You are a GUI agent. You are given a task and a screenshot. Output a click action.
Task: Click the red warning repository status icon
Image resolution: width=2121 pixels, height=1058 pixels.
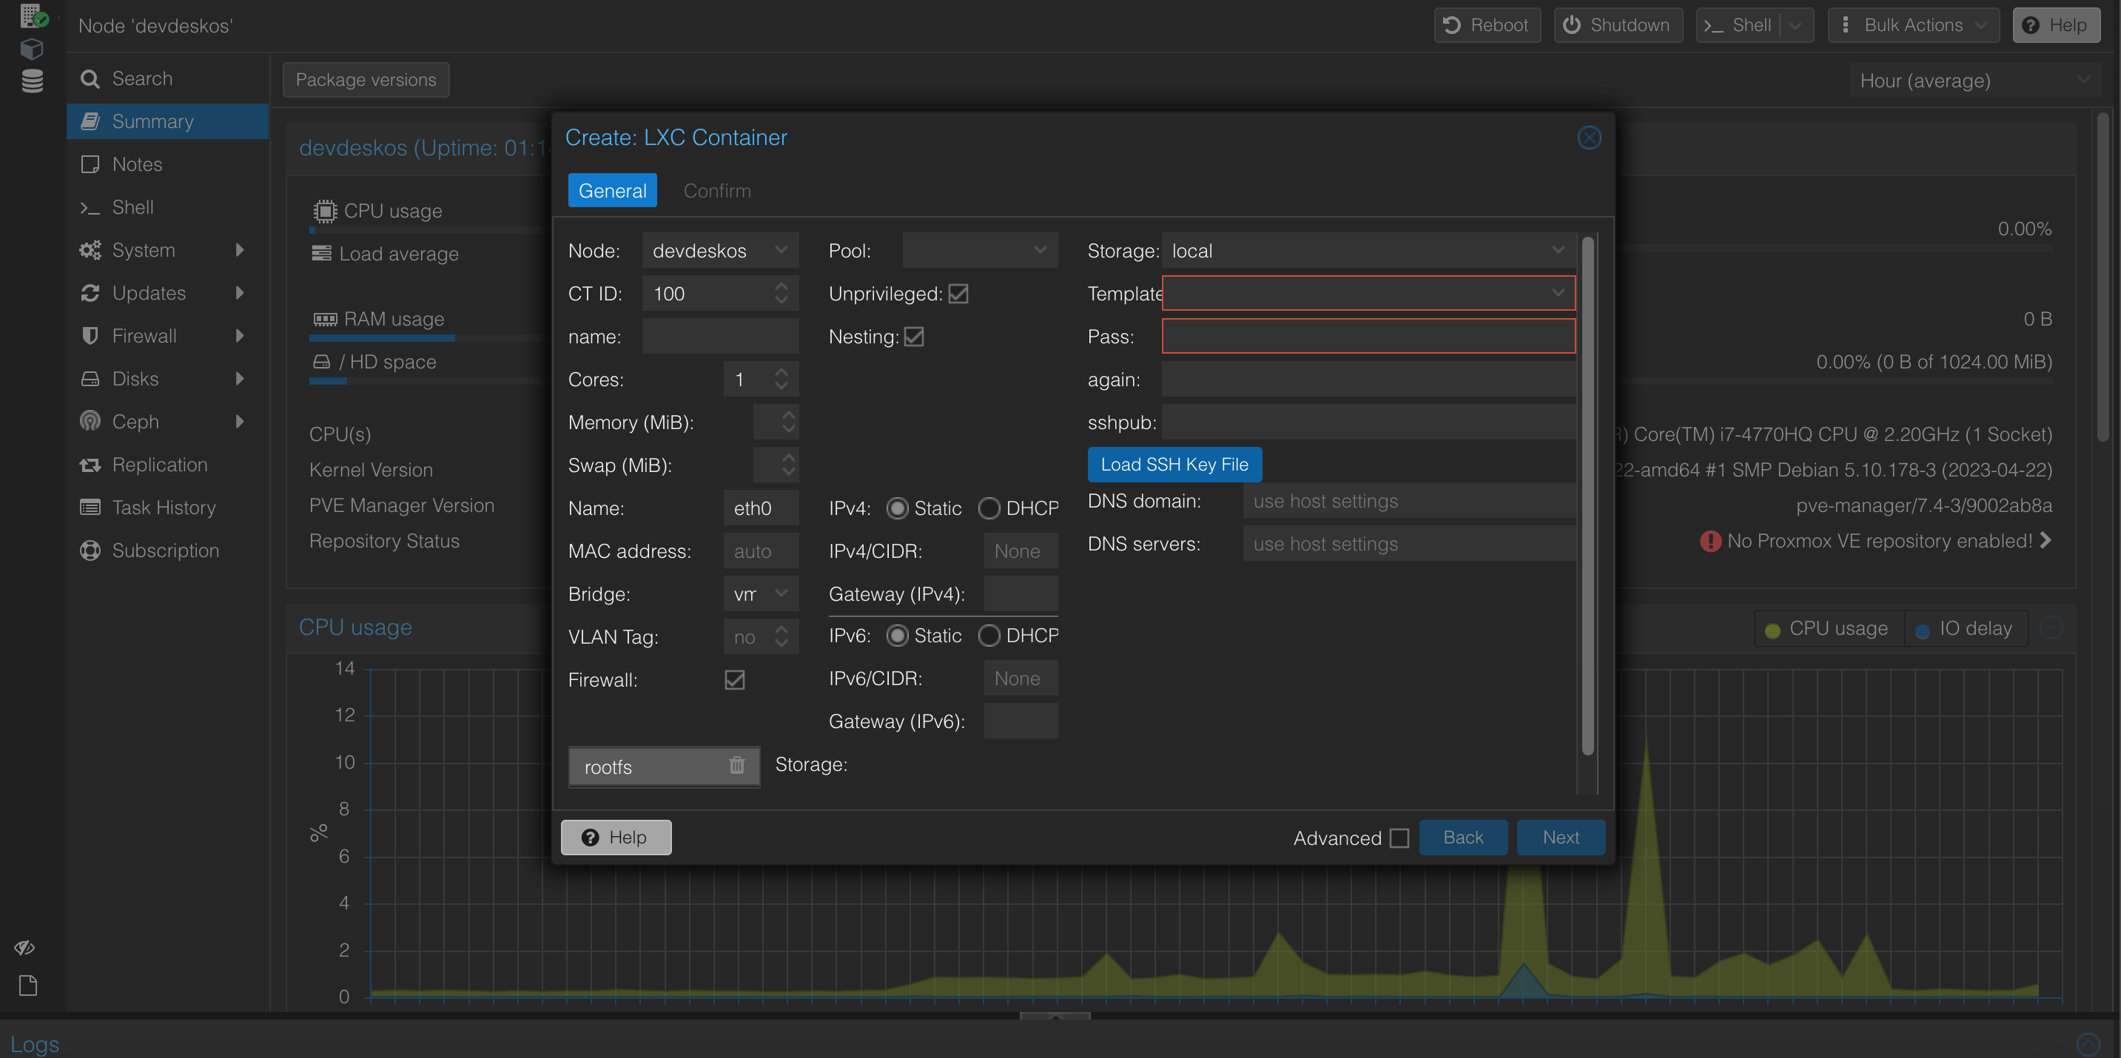click(x=1710, y=541)
